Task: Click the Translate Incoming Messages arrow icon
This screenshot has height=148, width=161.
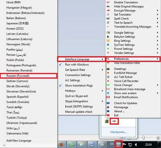Action: coord(108,27)
